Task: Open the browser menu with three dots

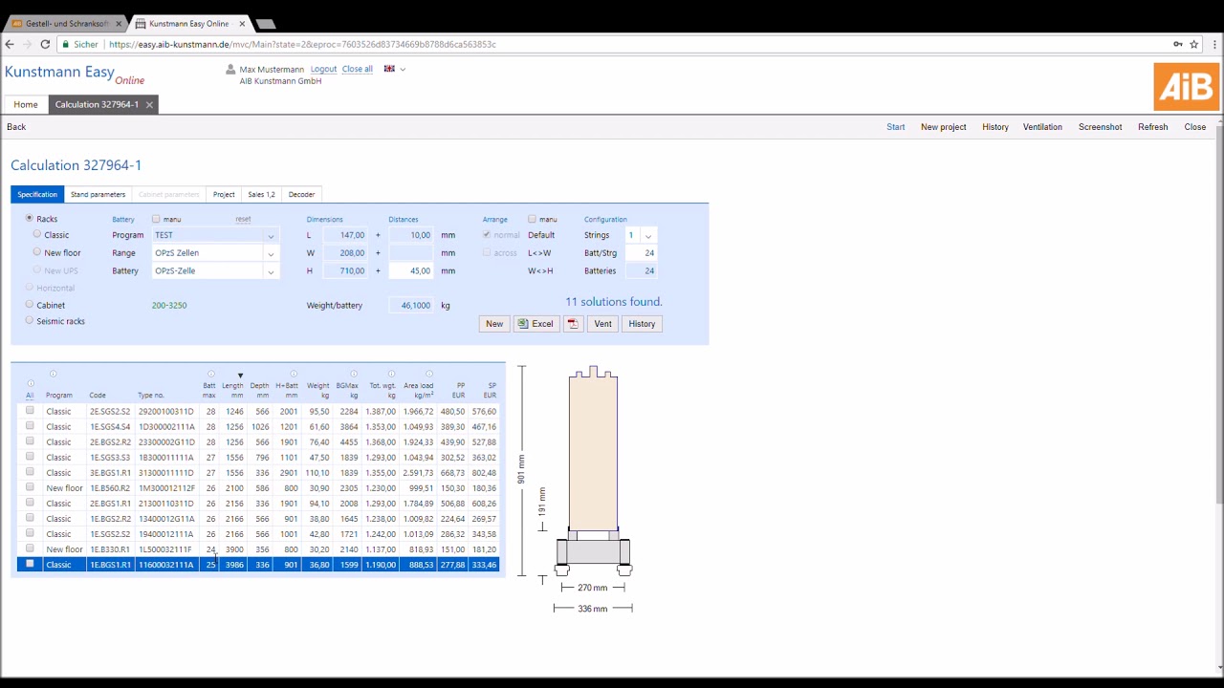Action: [1213, 44]
